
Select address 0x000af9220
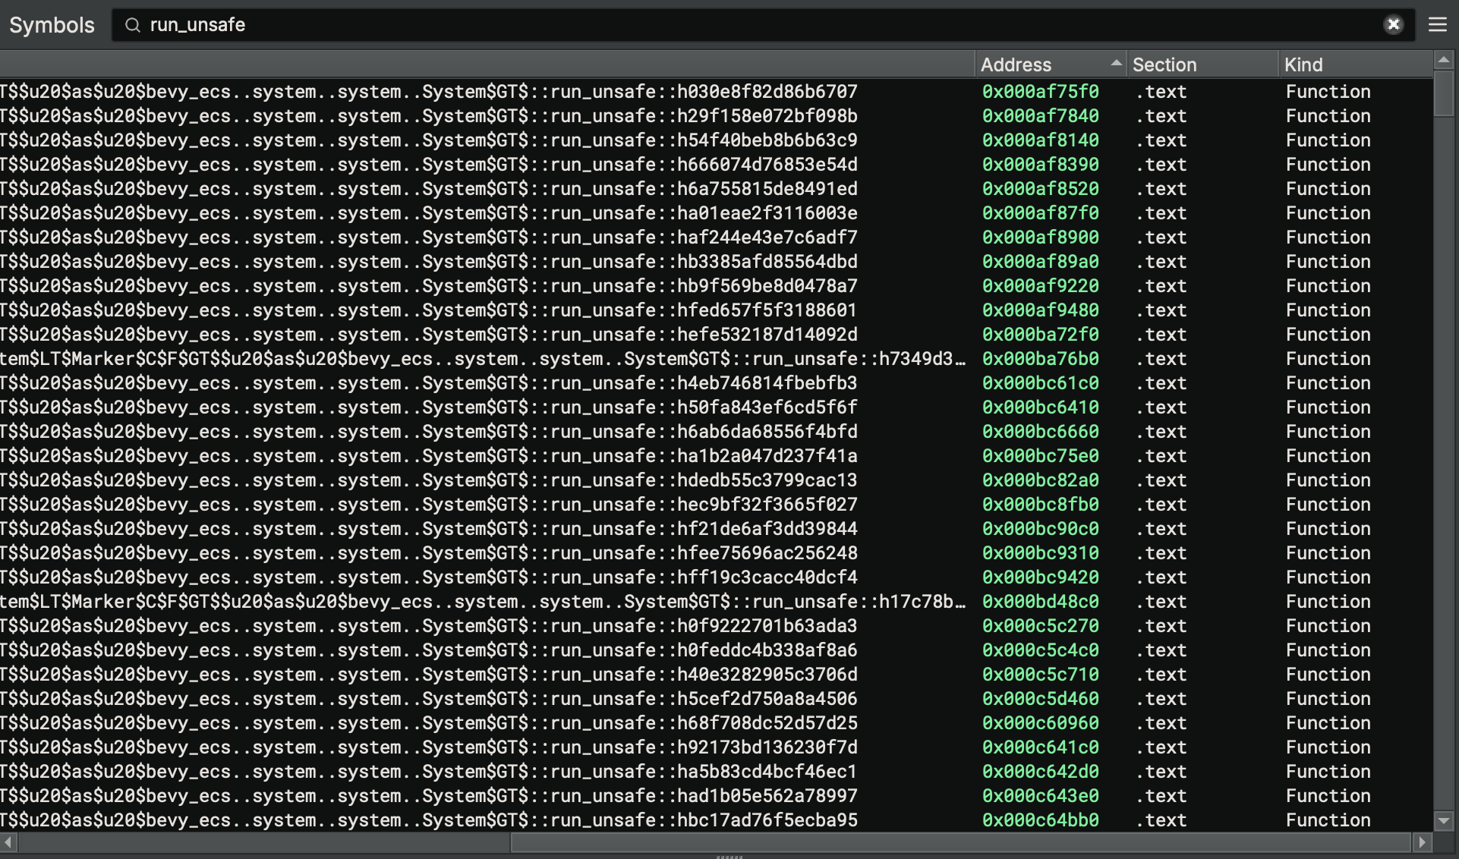tap(1040, 286)
